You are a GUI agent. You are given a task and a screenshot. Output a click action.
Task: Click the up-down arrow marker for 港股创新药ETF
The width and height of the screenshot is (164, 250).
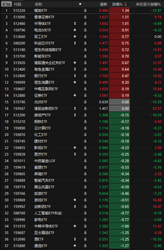click(75, 108)
